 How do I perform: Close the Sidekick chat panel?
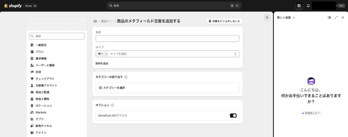[x=342, y=17]
